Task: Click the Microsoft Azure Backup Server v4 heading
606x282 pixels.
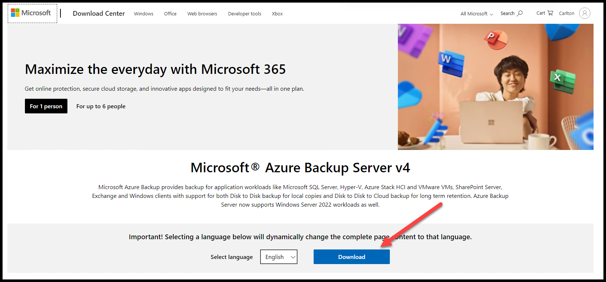Action: coord(300,168)
